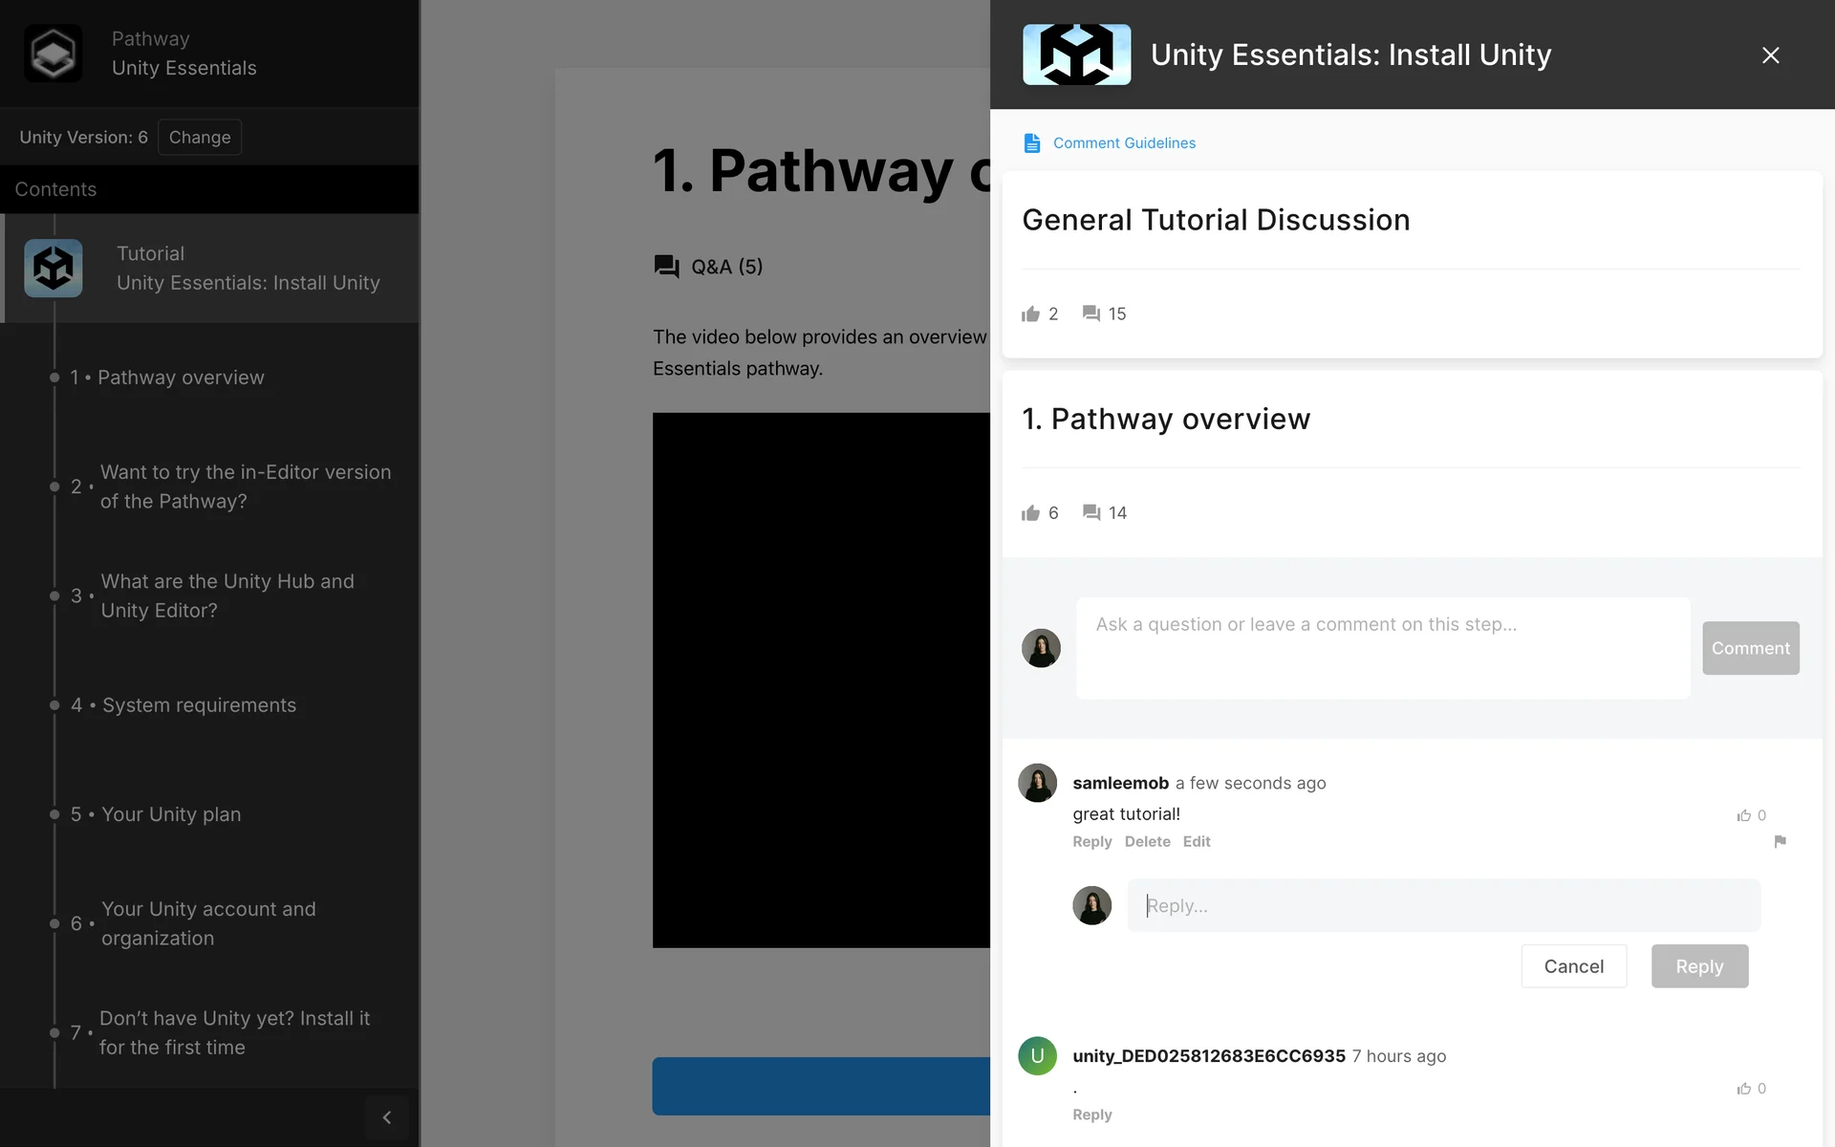Thumbs up samleemob's great tutorial comment
The width and height of the screenshot is (1835, 1147).
1744,815
